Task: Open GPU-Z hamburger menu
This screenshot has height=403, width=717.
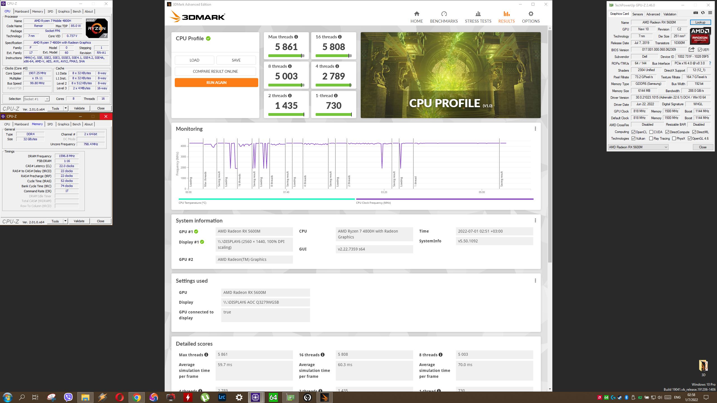Action: point(710,13)
